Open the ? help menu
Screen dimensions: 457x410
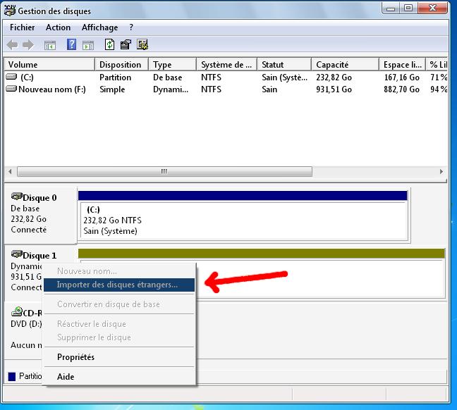coord(131,27)
